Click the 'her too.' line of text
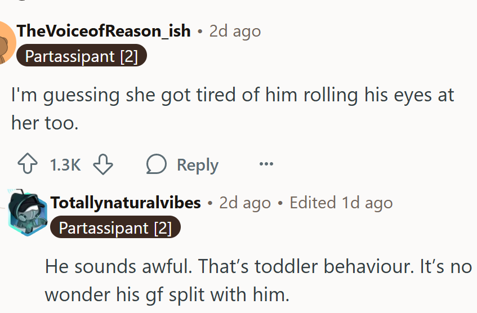 [44, 123]
